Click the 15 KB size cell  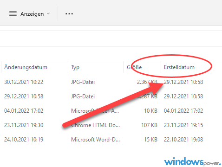click(151, 140)
